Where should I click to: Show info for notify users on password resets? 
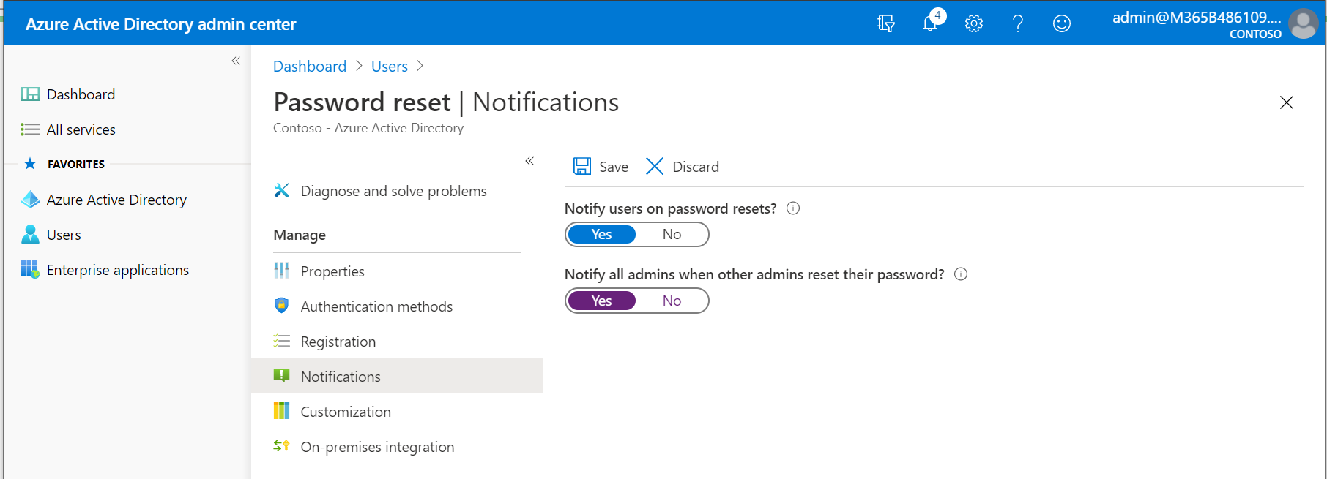click(793, 208)
